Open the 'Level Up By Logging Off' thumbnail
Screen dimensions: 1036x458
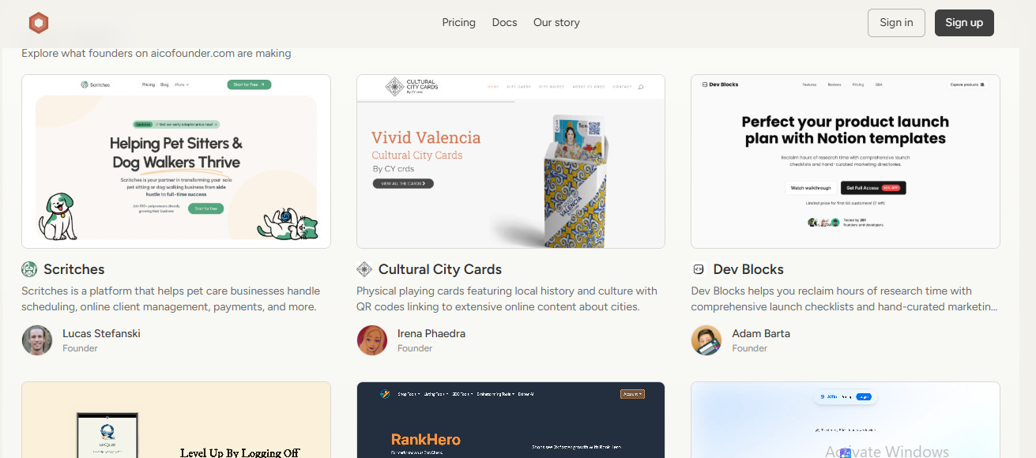tap(176, 420)
